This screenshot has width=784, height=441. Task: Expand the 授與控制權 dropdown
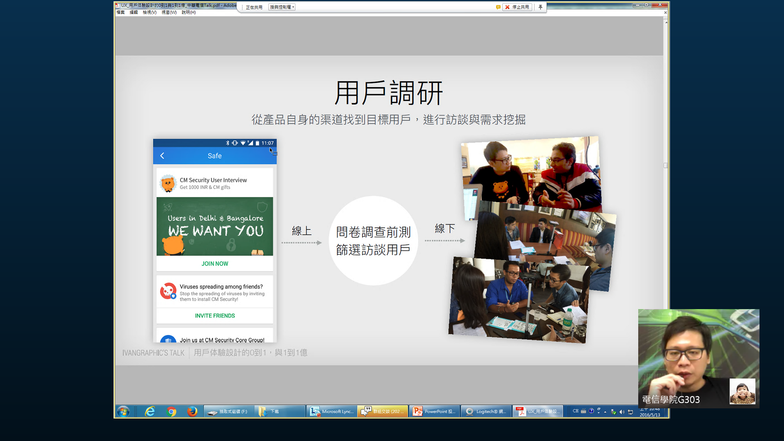pyautogui.click(x=282, y=7)
